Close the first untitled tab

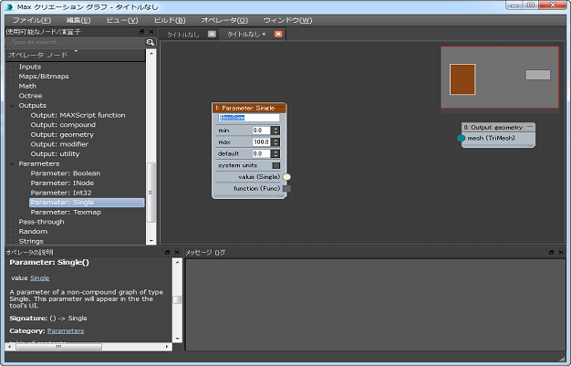coord(212,34)
